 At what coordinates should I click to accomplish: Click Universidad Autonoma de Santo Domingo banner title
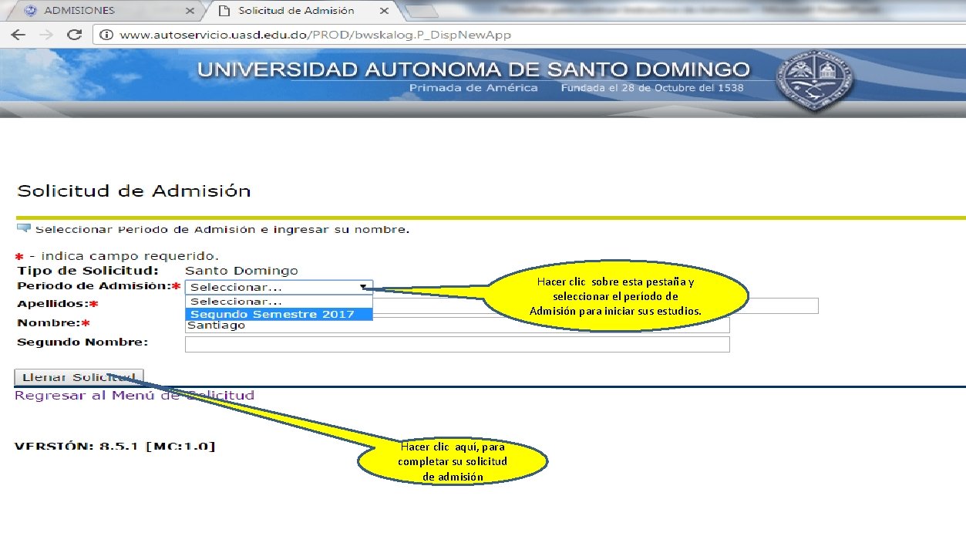(x=473, y=69)
